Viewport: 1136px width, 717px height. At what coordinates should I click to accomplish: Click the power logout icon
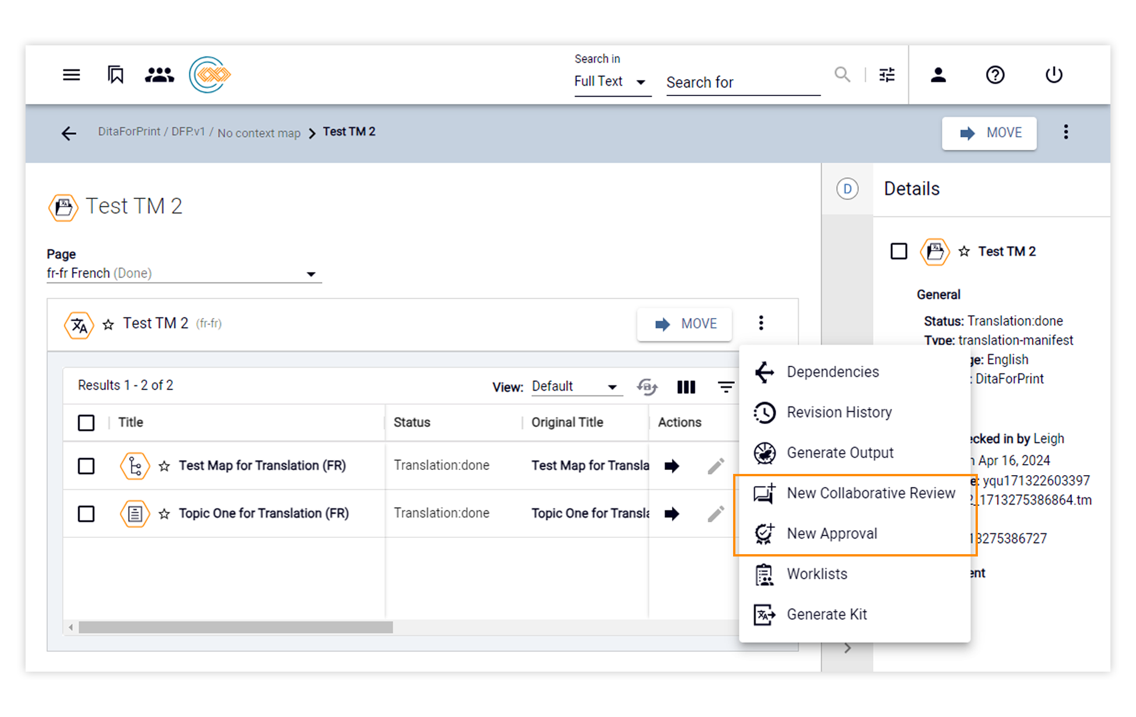(1053, 75)
